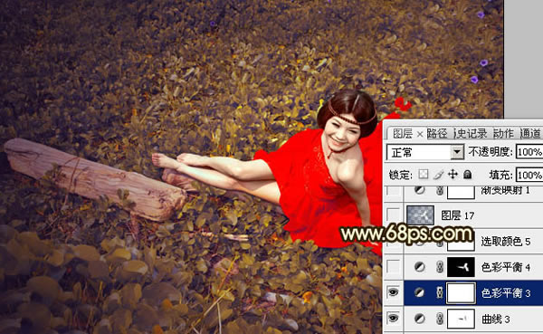Switch to the 通道 tab

coord(530,133)
